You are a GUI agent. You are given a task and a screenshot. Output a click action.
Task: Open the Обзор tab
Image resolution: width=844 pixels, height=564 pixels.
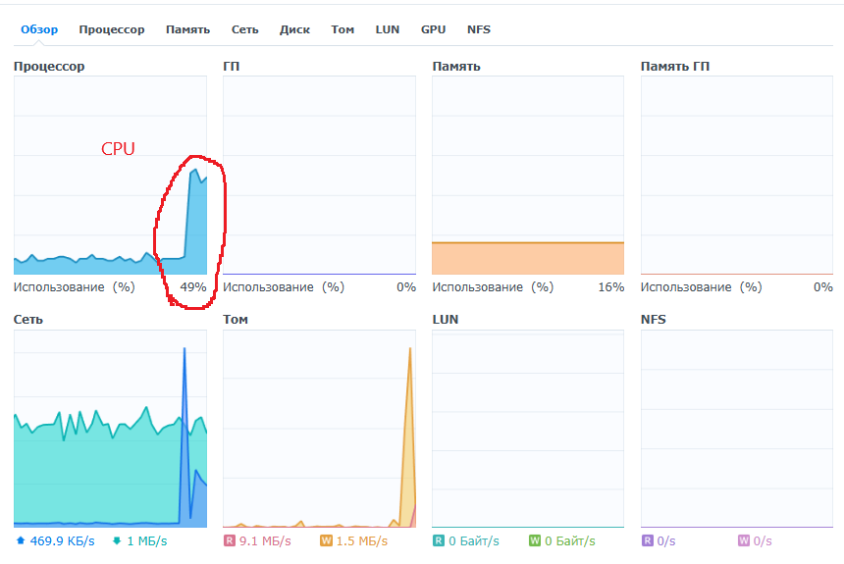pos(39,29)
